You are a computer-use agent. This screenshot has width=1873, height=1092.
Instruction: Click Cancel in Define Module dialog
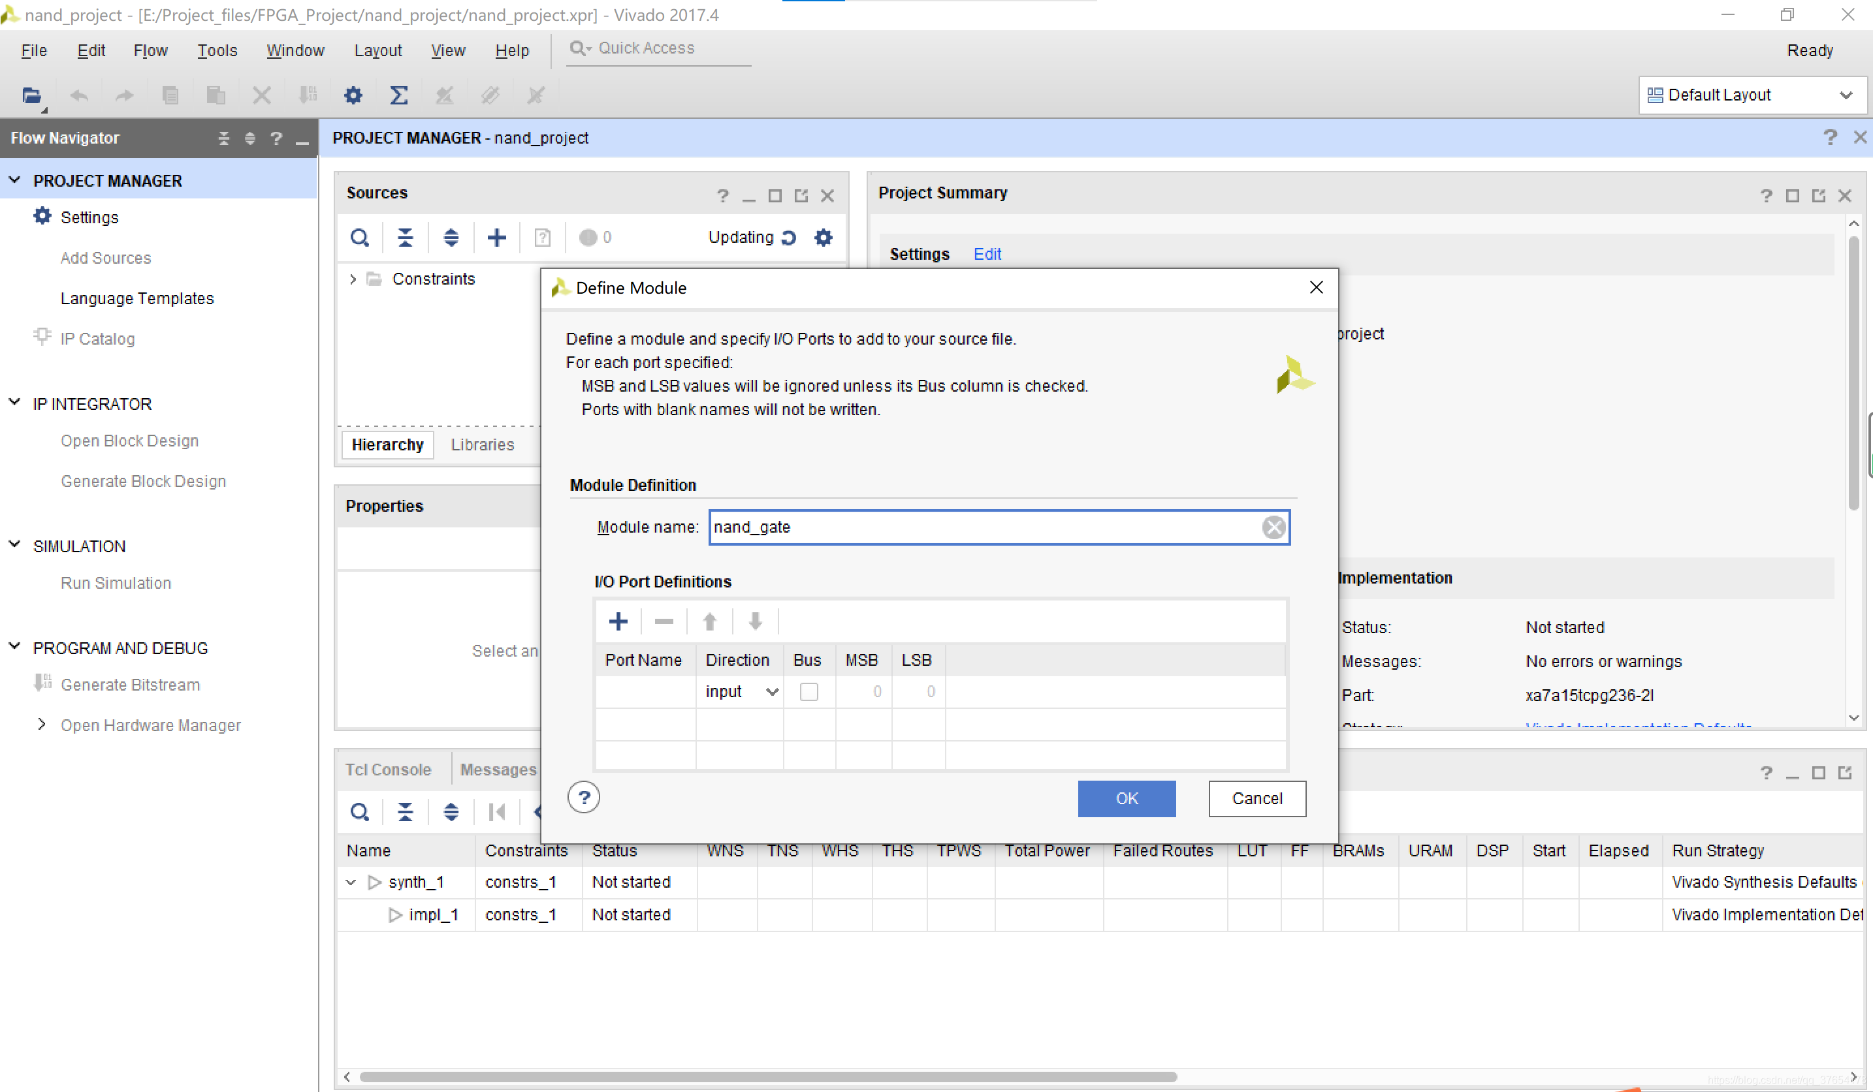(1257, 798)
